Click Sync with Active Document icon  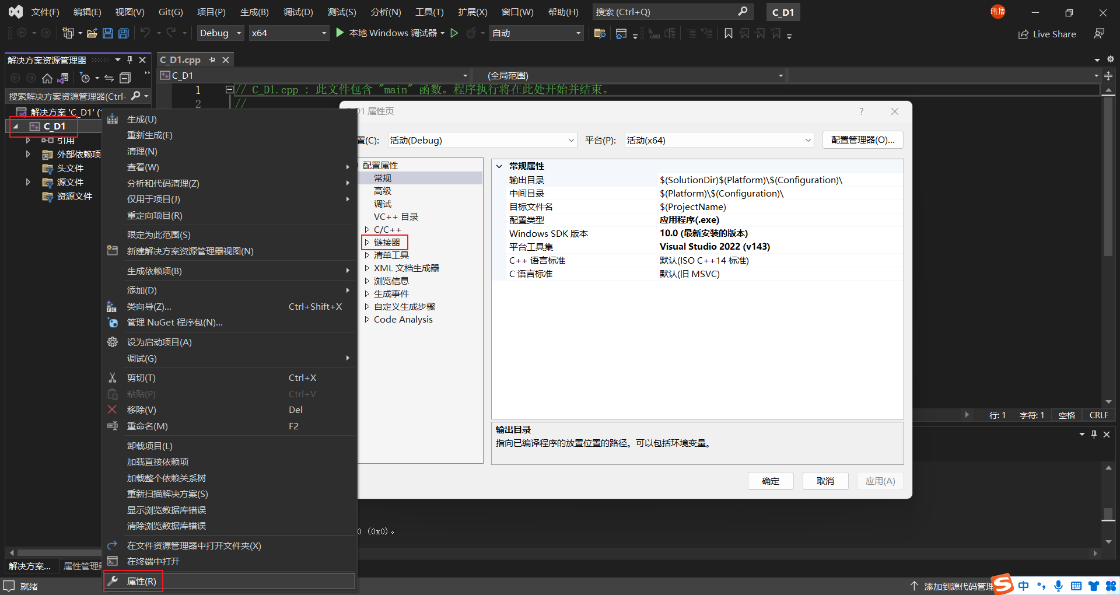point(109,78)
